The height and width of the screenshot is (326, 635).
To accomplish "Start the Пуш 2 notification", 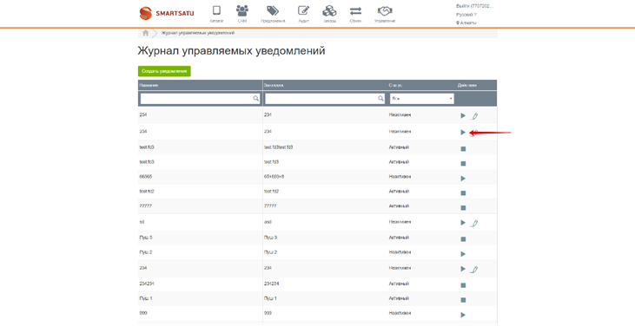I will point(463,254).
